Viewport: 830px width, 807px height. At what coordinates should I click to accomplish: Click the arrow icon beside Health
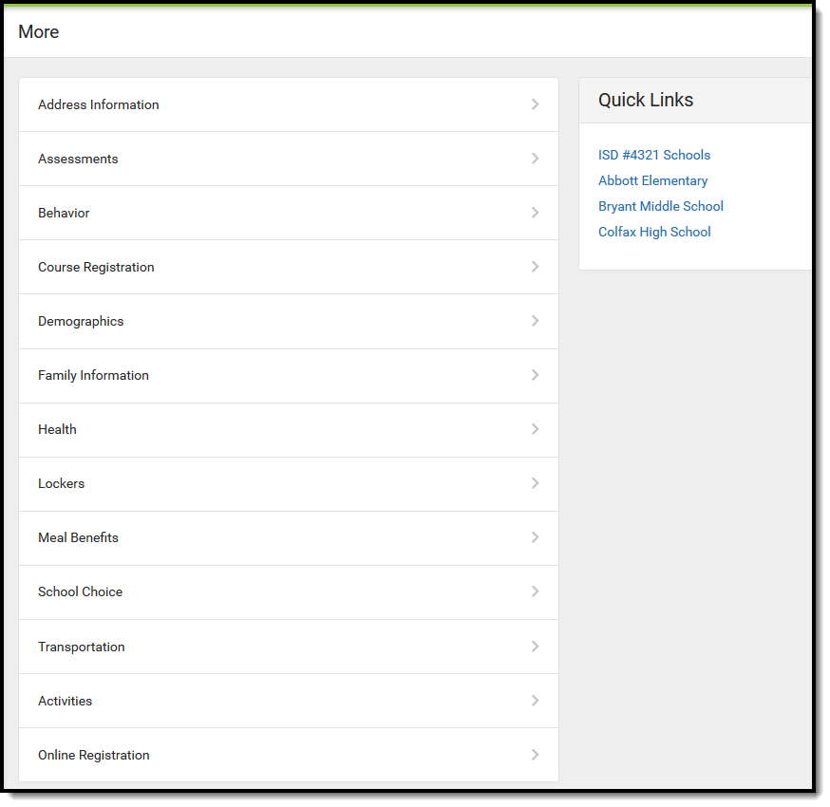[x=536, y=429]
